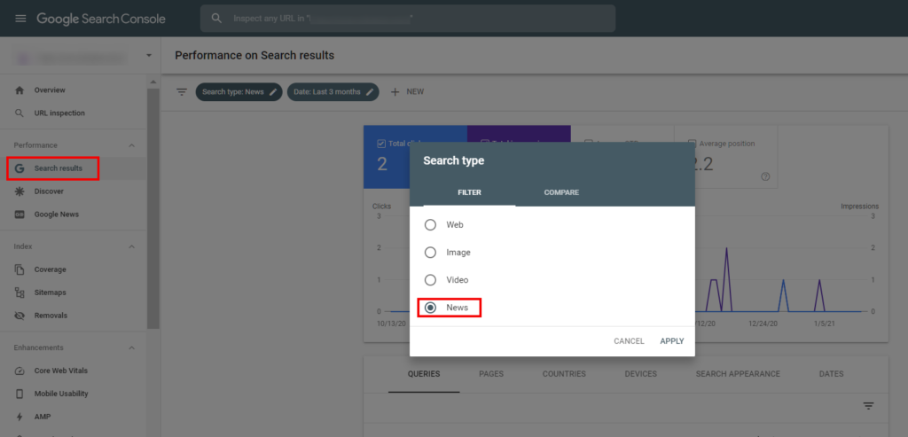Collapse the Index section chevron

pos(131,246)
